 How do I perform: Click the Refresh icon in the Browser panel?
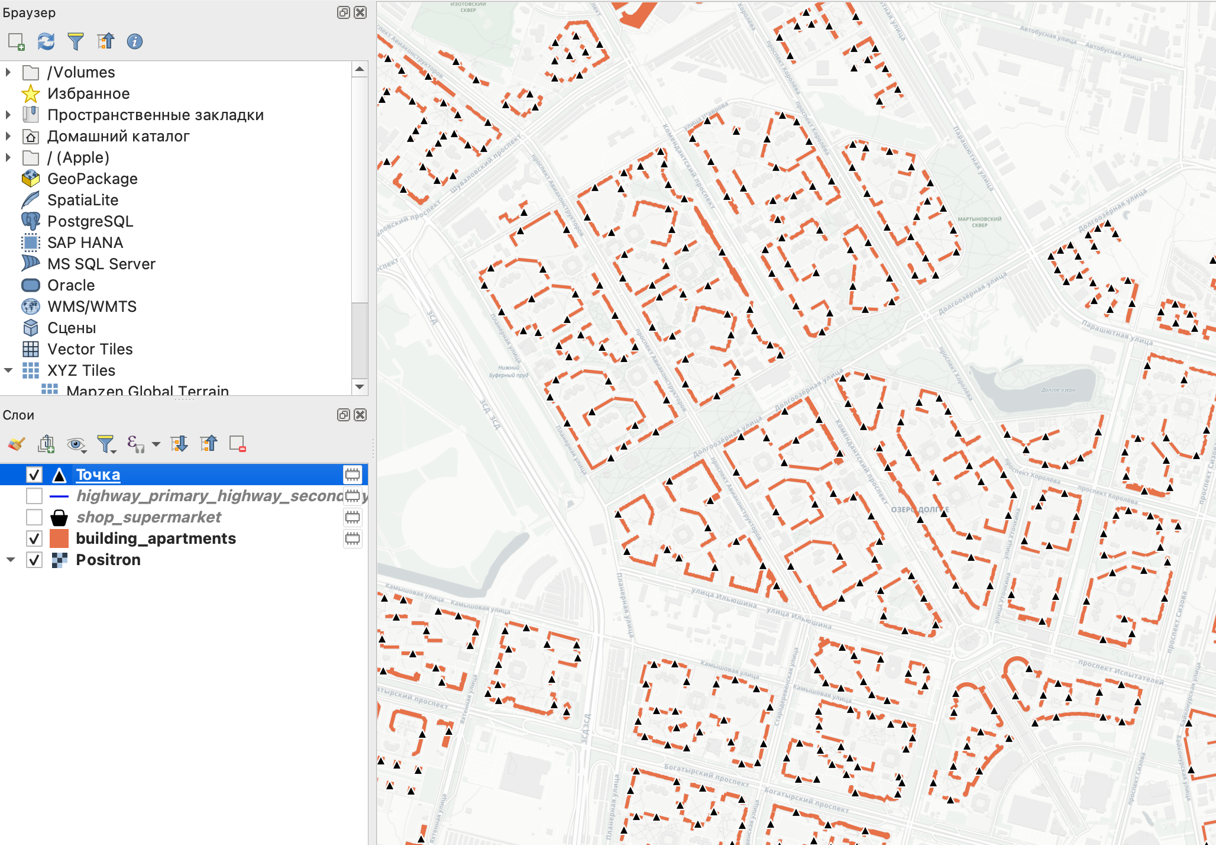(46, 41)
